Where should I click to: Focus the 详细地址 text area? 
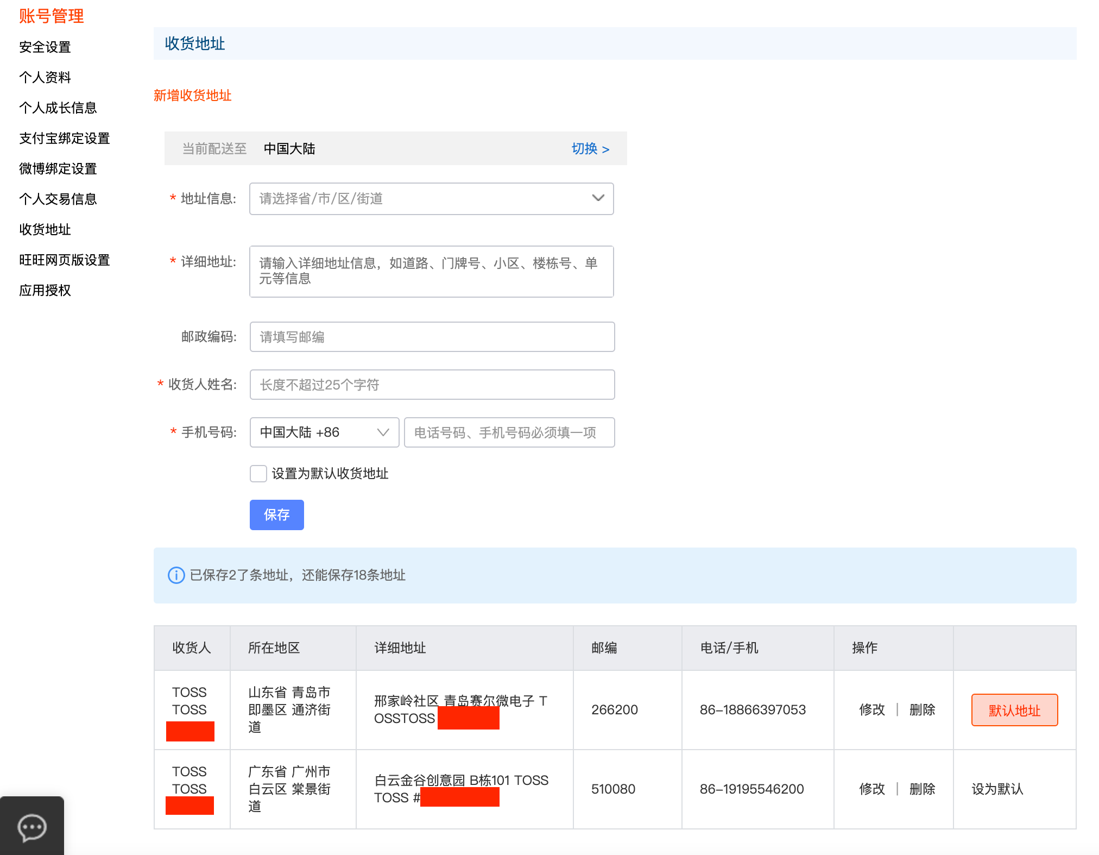tap(432, 272)
